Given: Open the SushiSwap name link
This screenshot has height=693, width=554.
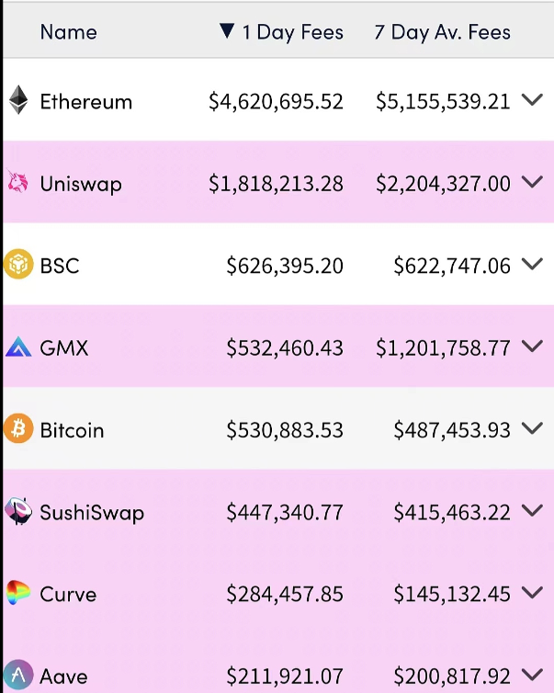Looking at the screenshot, I should pyautogui.click(x=92, y=512).
